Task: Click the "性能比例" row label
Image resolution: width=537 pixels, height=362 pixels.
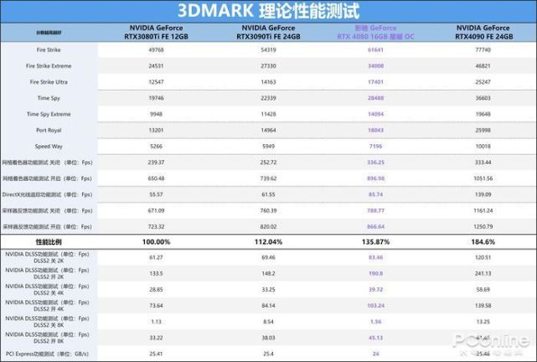Action: (49, 242)
